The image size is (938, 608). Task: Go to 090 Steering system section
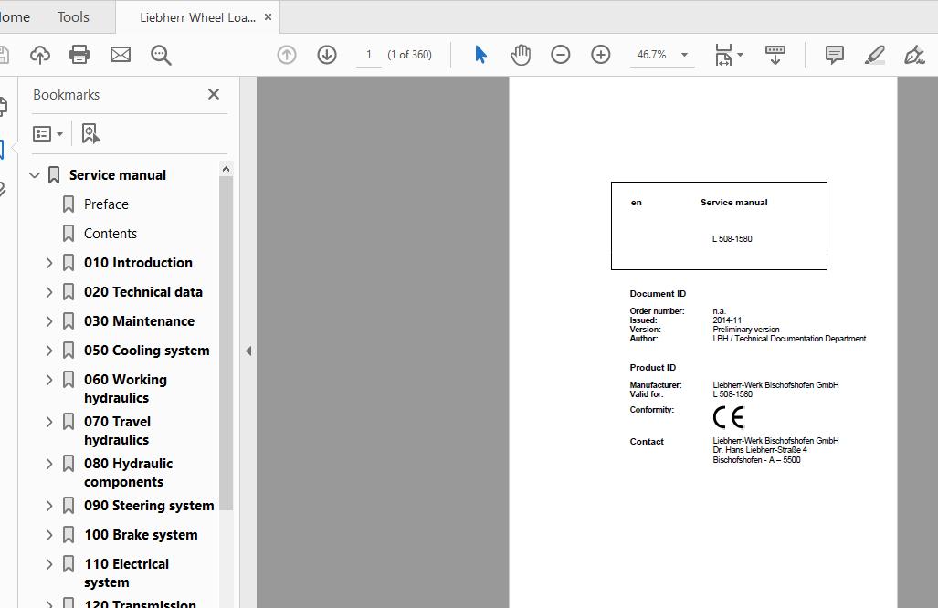click(149, 506)
